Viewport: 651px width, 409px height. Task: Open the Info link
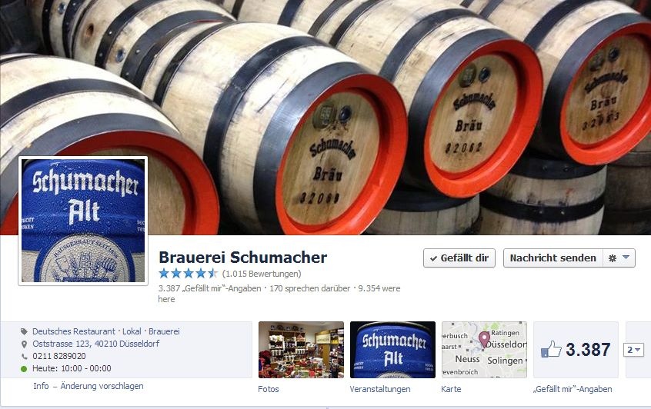click(x=41, y=386)
